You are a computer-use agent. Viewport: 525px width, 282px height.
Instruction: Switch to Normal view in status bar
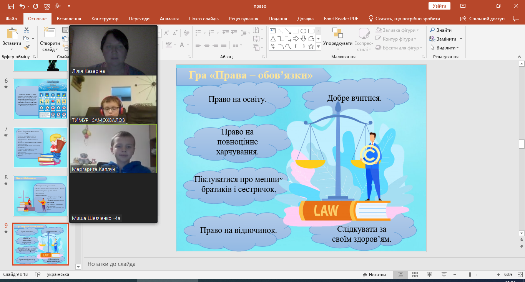click(400, 275)
